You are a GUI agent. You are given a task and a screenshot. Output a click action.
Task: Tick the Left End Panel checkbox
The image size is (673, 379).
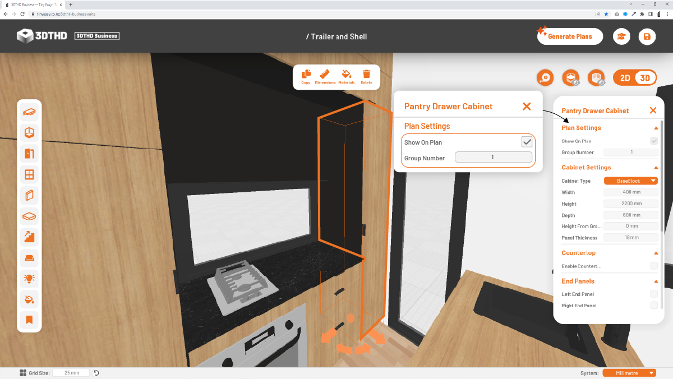[x=654, y=294]
